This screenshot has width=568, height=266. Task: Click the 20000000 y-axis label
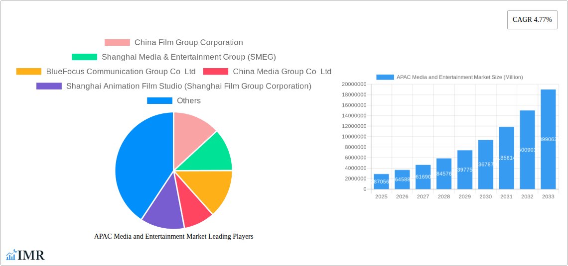[x=354, y=84]
